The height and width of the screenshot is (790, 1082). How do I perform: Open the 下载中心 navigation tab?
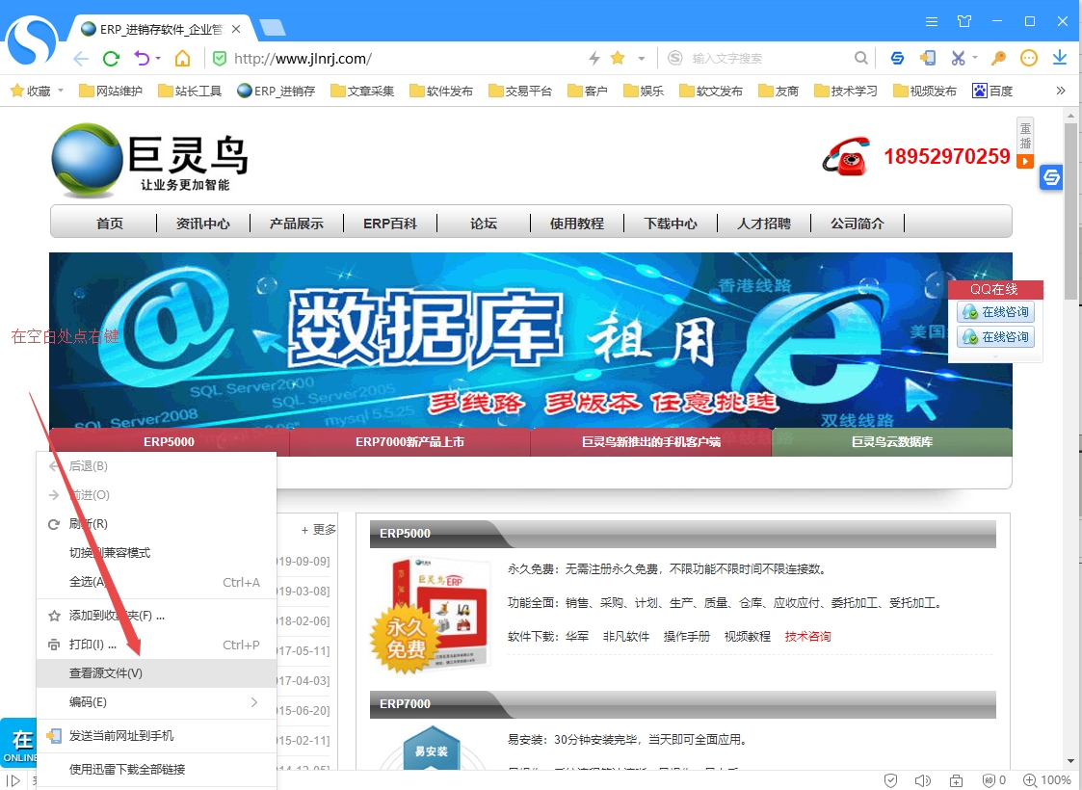pos(671,224)
